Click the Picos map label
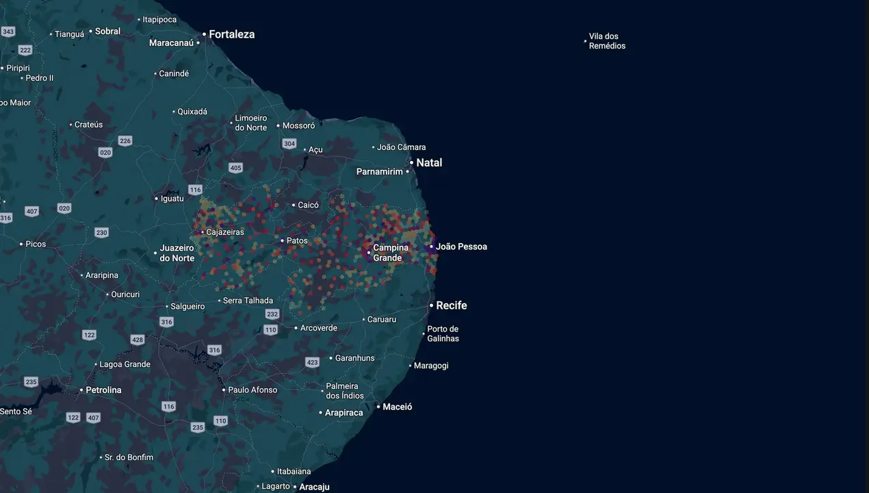The width and height of the screenshot is (869, 493). point(36,244)
